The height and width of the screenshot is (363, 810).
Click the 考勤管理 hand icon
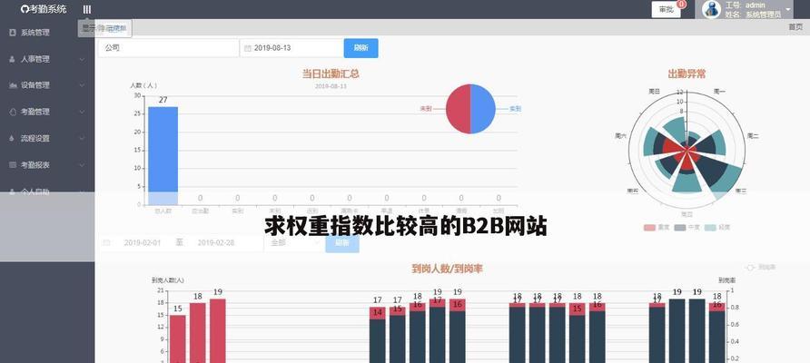click(x=13, y=112)
